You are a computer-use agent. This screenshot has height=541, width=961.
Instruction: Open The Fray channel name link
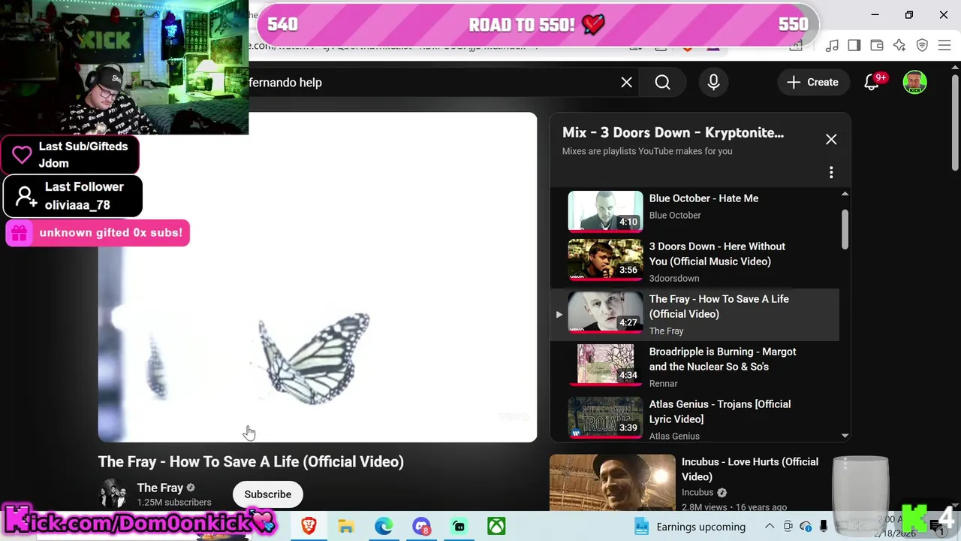click(x=160, y=488)
